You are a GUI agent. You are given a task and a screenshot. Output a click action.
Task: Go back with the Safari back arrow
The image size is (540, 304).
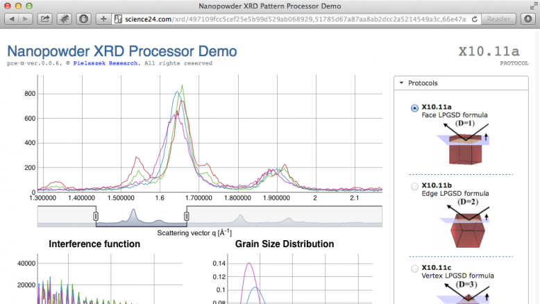point(12,19)
